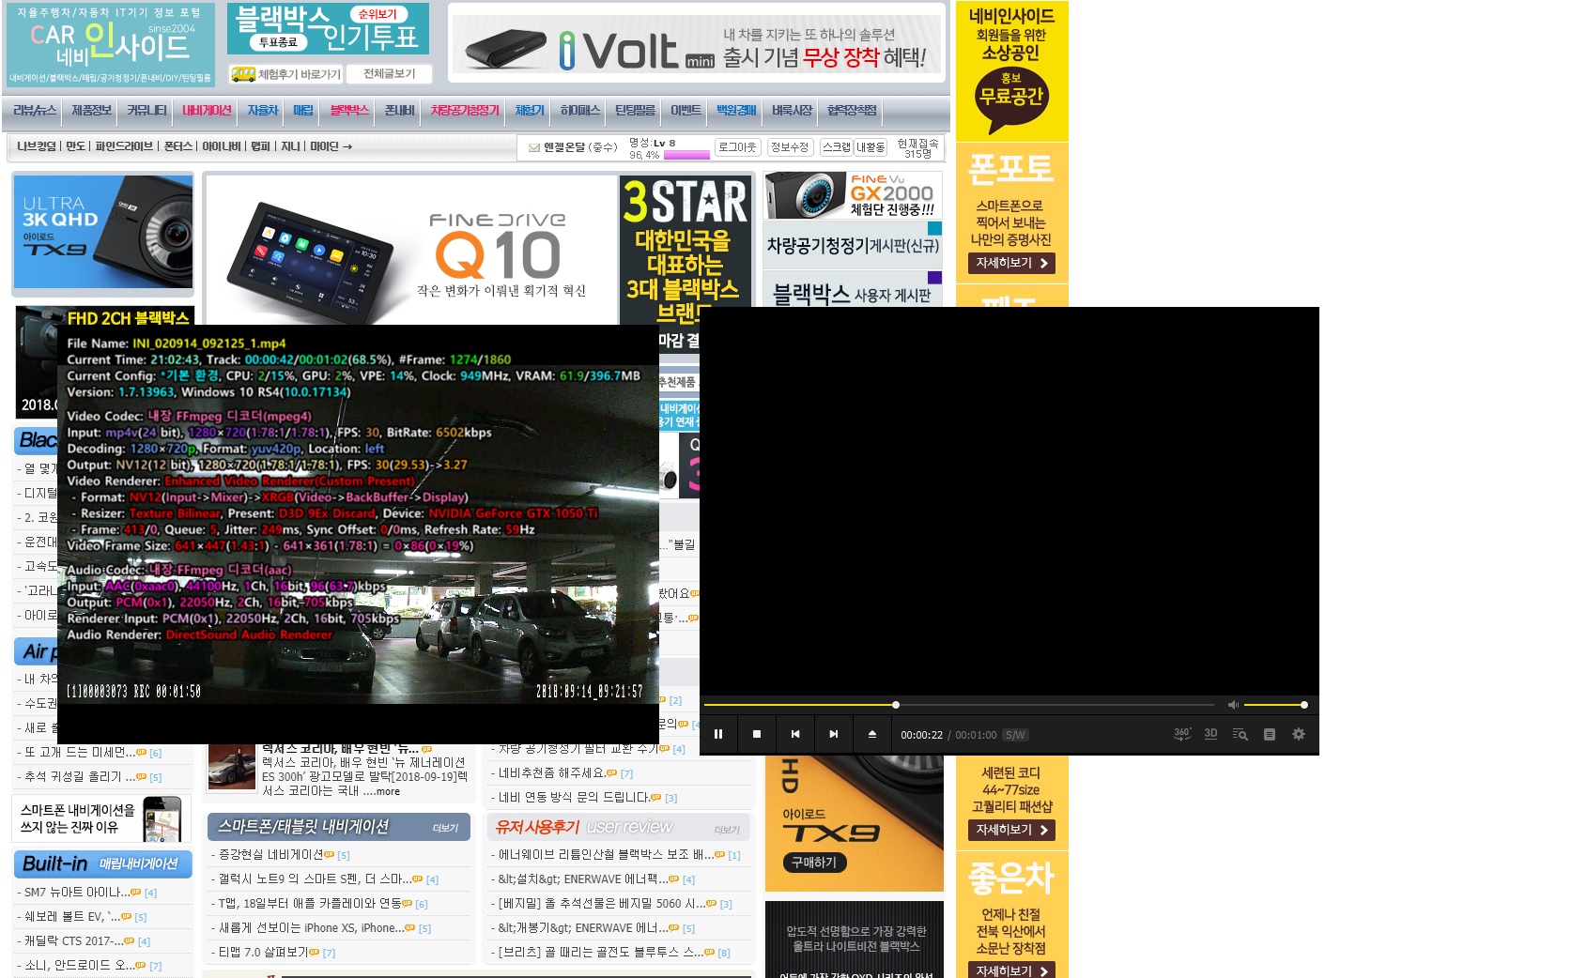The image size is (1587, 978).
Task: Open post T맵, 18일부터 애플 카플레이와 연동
Action: [x=310, y=904]
